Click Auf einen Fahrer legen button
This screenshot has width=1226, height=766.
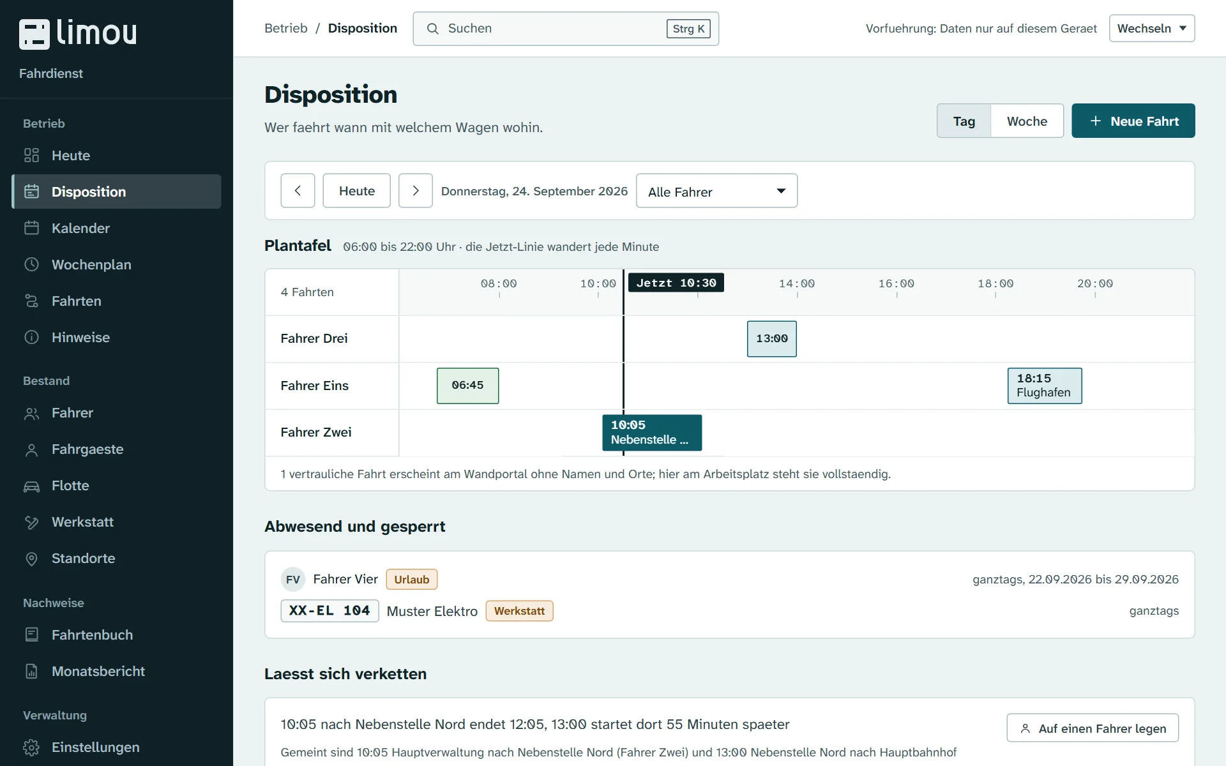click(x=1093, y=728)
